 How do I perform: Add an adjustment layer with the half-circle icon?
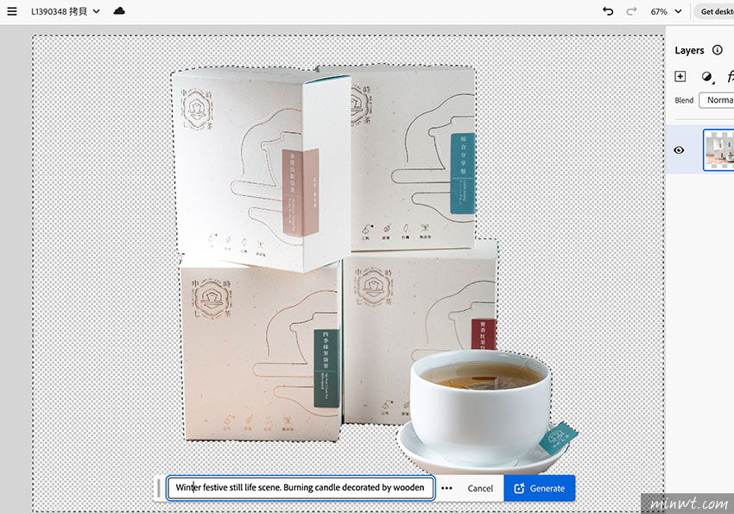coord(707,77)
